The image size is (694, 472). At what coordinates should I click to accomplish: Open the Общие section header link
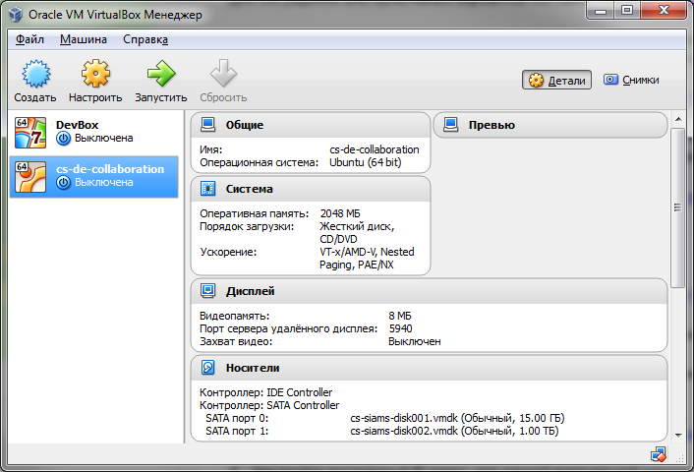(245, 125)
